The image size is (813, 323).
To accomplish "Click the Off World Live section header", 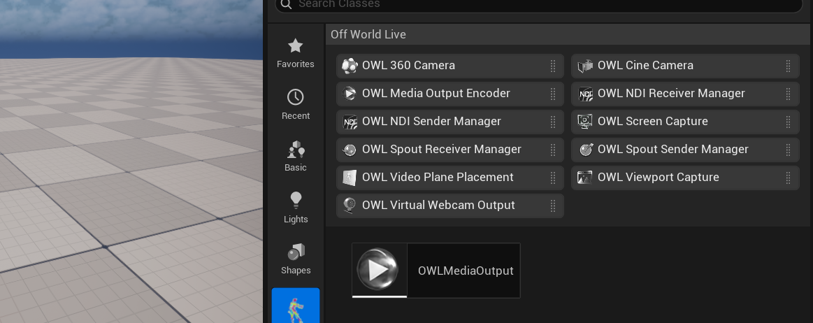I will point(569,34).
